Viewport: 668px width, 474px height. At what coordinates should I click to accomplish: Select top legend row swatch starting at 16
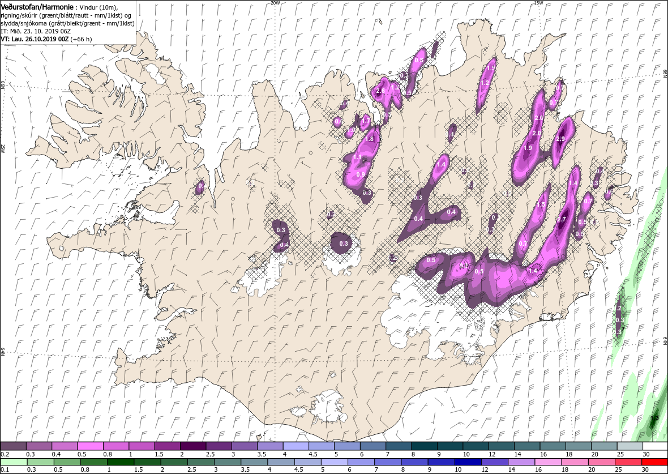point(552,446)
